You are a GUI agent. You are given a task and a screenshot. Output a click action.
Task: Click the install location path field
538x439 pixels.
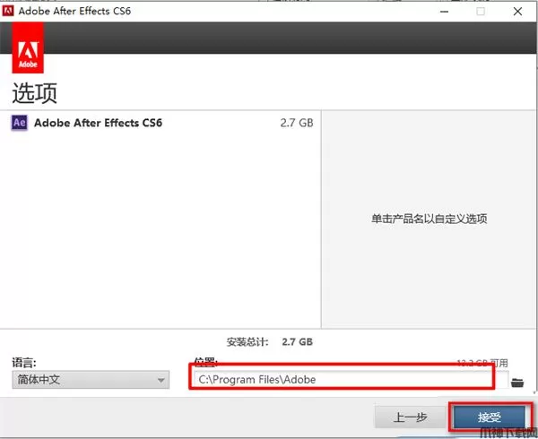351,379
